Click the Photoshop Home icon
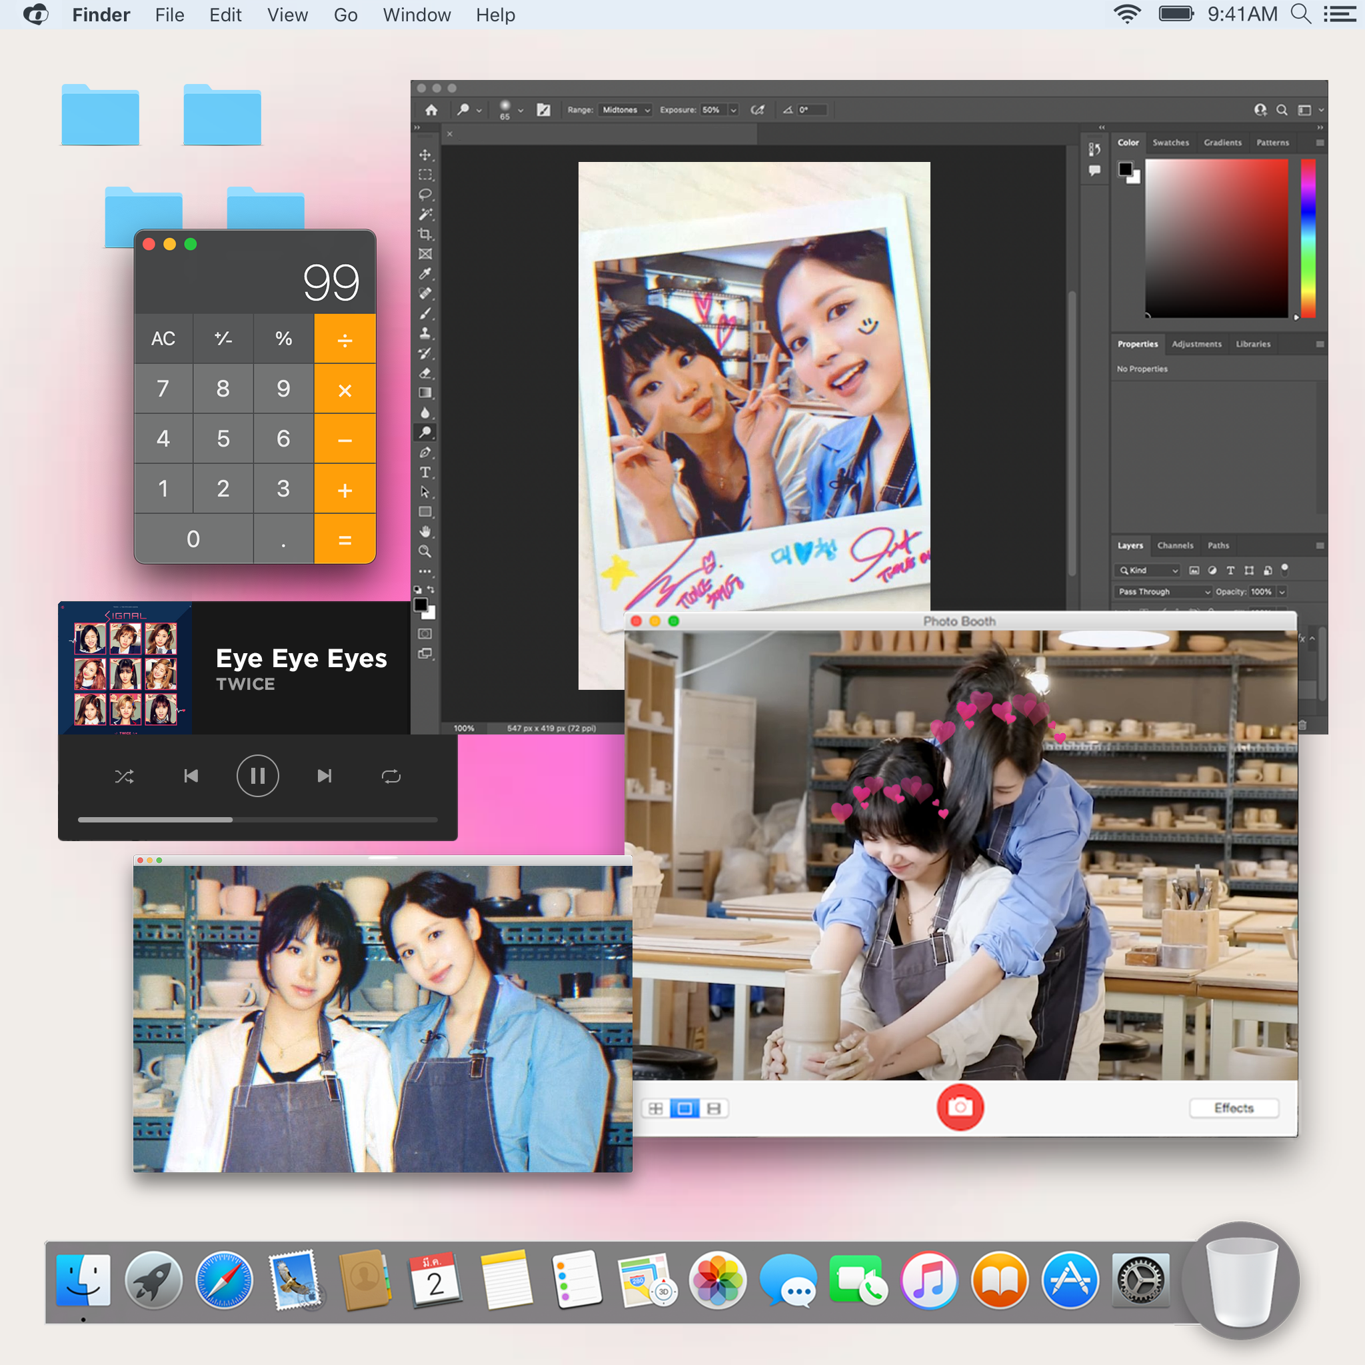The height and width of the screenshot is (1365, 1365). (x=431, y=109)
